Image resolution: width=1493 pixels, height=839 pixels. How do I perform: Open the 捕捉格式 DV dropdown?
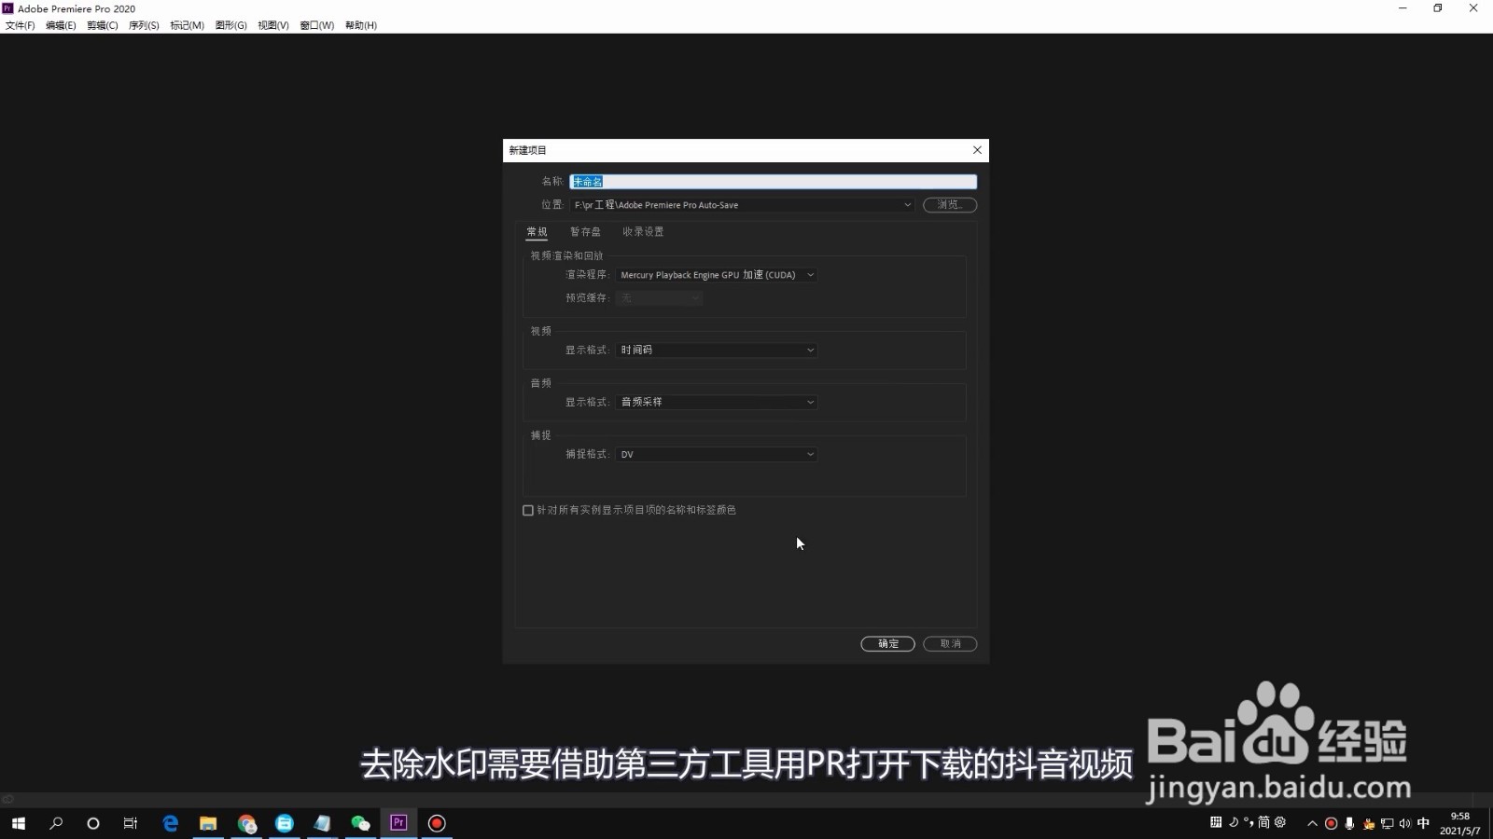717,455
